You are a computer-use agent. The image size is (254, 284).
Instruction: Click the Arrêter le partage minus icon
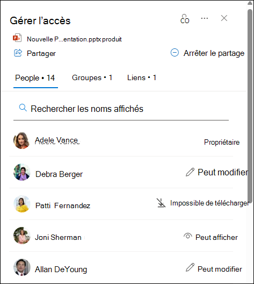[175, 53]
